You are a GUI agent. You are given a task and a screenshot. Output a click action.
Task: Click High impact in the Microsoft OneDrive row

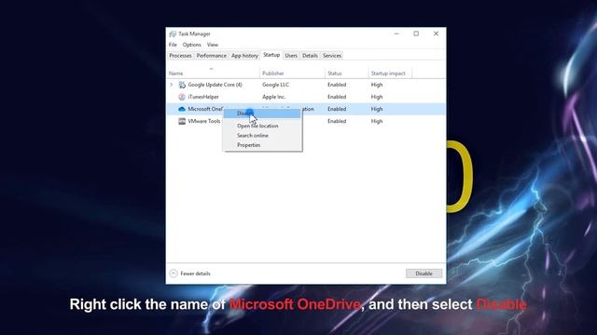377,109
